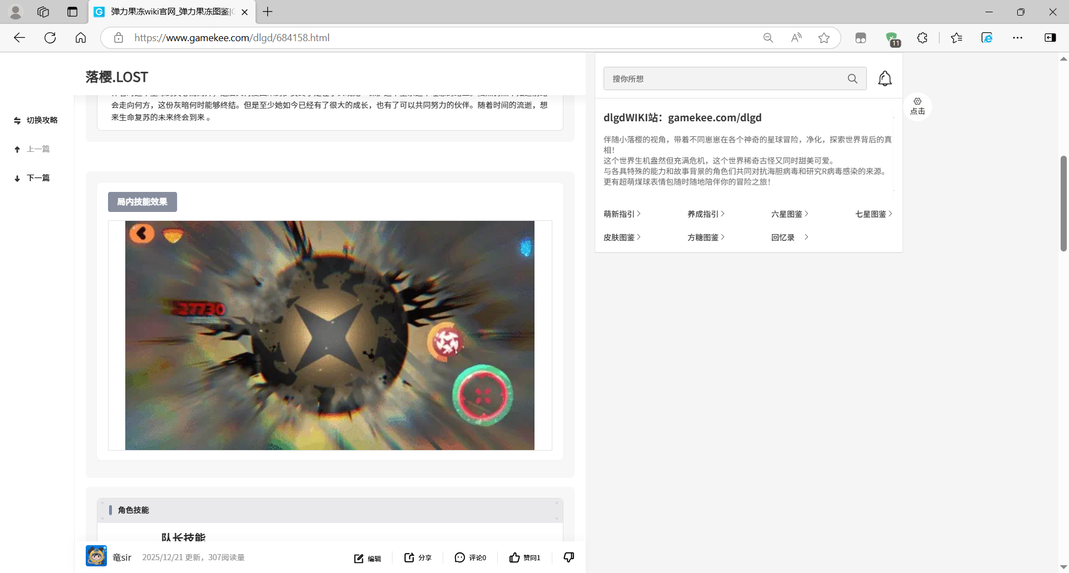This screenshot has height=573, width=1069.
Task: Open the 方糖图鉴 link
Action: (x=706, y=238)
